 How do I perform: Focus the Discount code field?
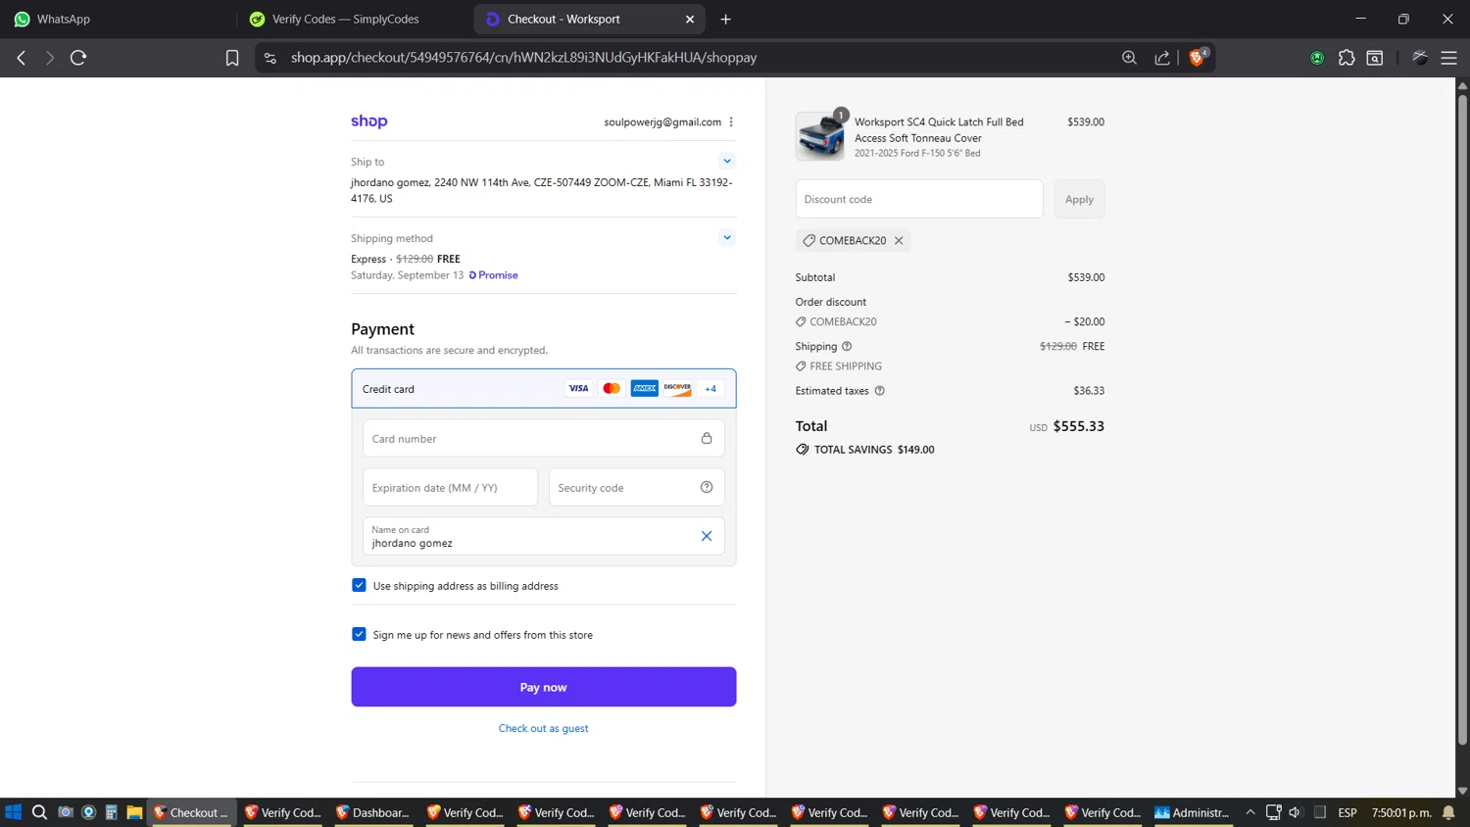click(x=919, y=199)
